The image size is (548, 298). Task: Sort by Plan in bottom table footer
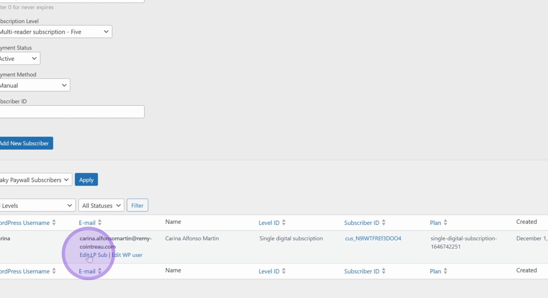(435, 271)
